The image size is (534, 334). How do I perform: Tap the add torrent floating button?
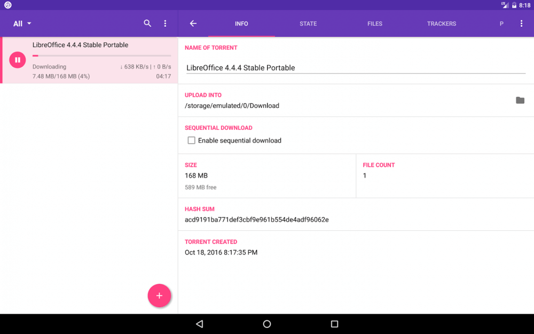click(159, 296)
